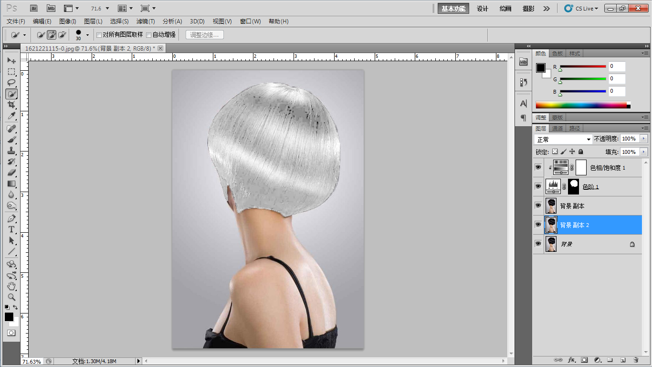Enable 对所有图层取样 checkbox
This screenshot has height=367, width=652.
99,35
